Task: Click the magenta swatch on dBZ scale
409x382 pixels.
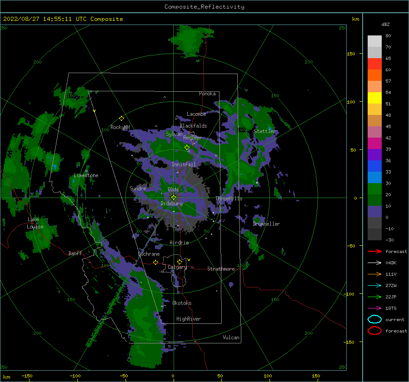Action: pos(374,144)
